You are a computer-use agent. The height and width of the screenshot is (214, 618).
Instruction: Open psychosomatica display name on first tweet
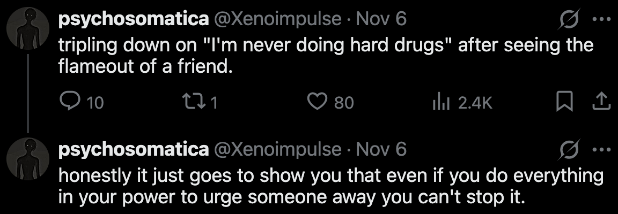134,20
